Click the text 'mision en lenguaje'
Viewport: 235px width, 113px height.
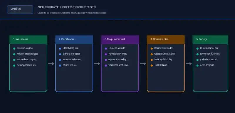[28, 54]
